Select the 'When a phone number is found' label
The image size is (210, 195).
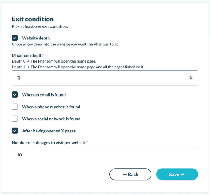(x=51, y=107)
